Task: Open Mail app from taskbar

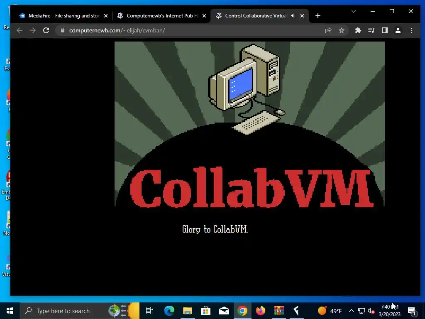Action: click(224, 311)
